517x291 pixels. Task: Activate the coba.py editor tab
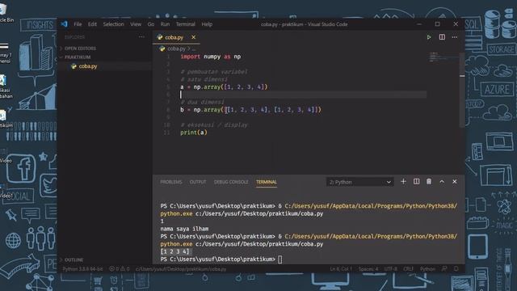174,37
